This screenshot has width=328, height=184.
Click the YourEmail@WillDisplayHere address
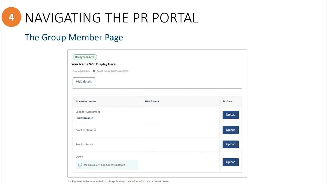coord(112,71)
